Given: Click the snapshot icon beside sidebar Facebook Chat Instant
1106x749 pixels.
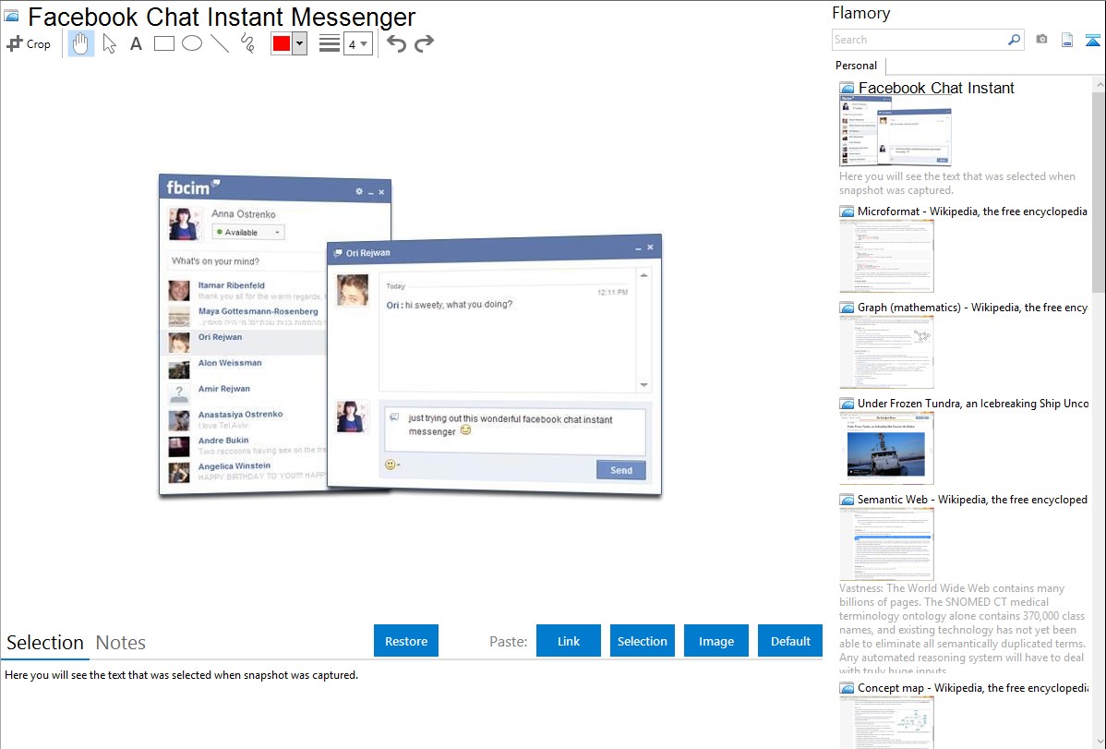Looking at the screenshot, I should point(847,89).
